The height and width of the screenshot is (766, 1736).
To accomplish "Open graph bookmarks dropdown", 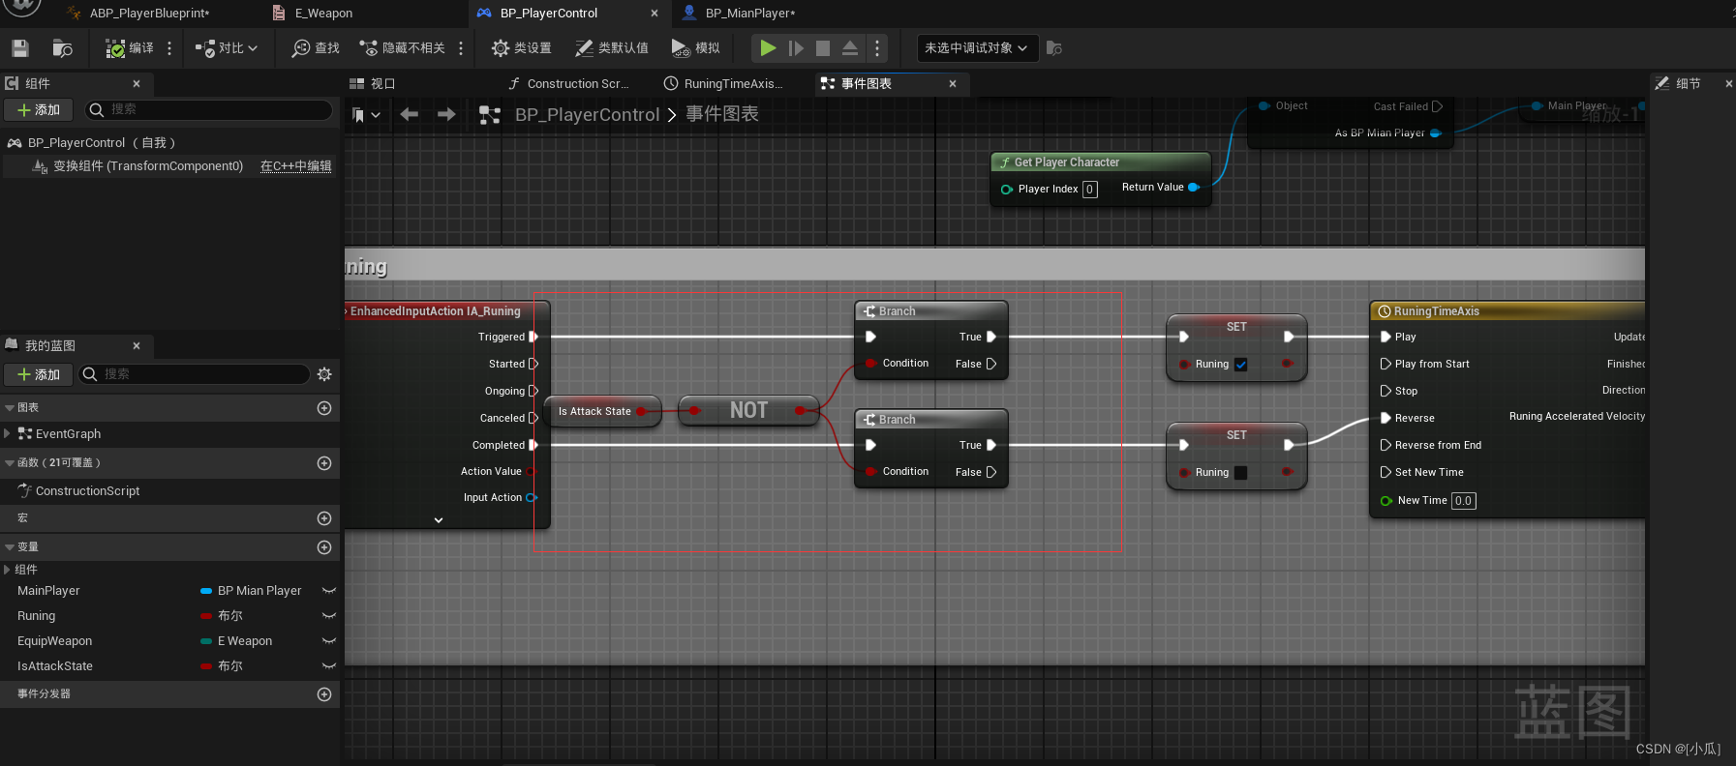I will tap(366, 115).
